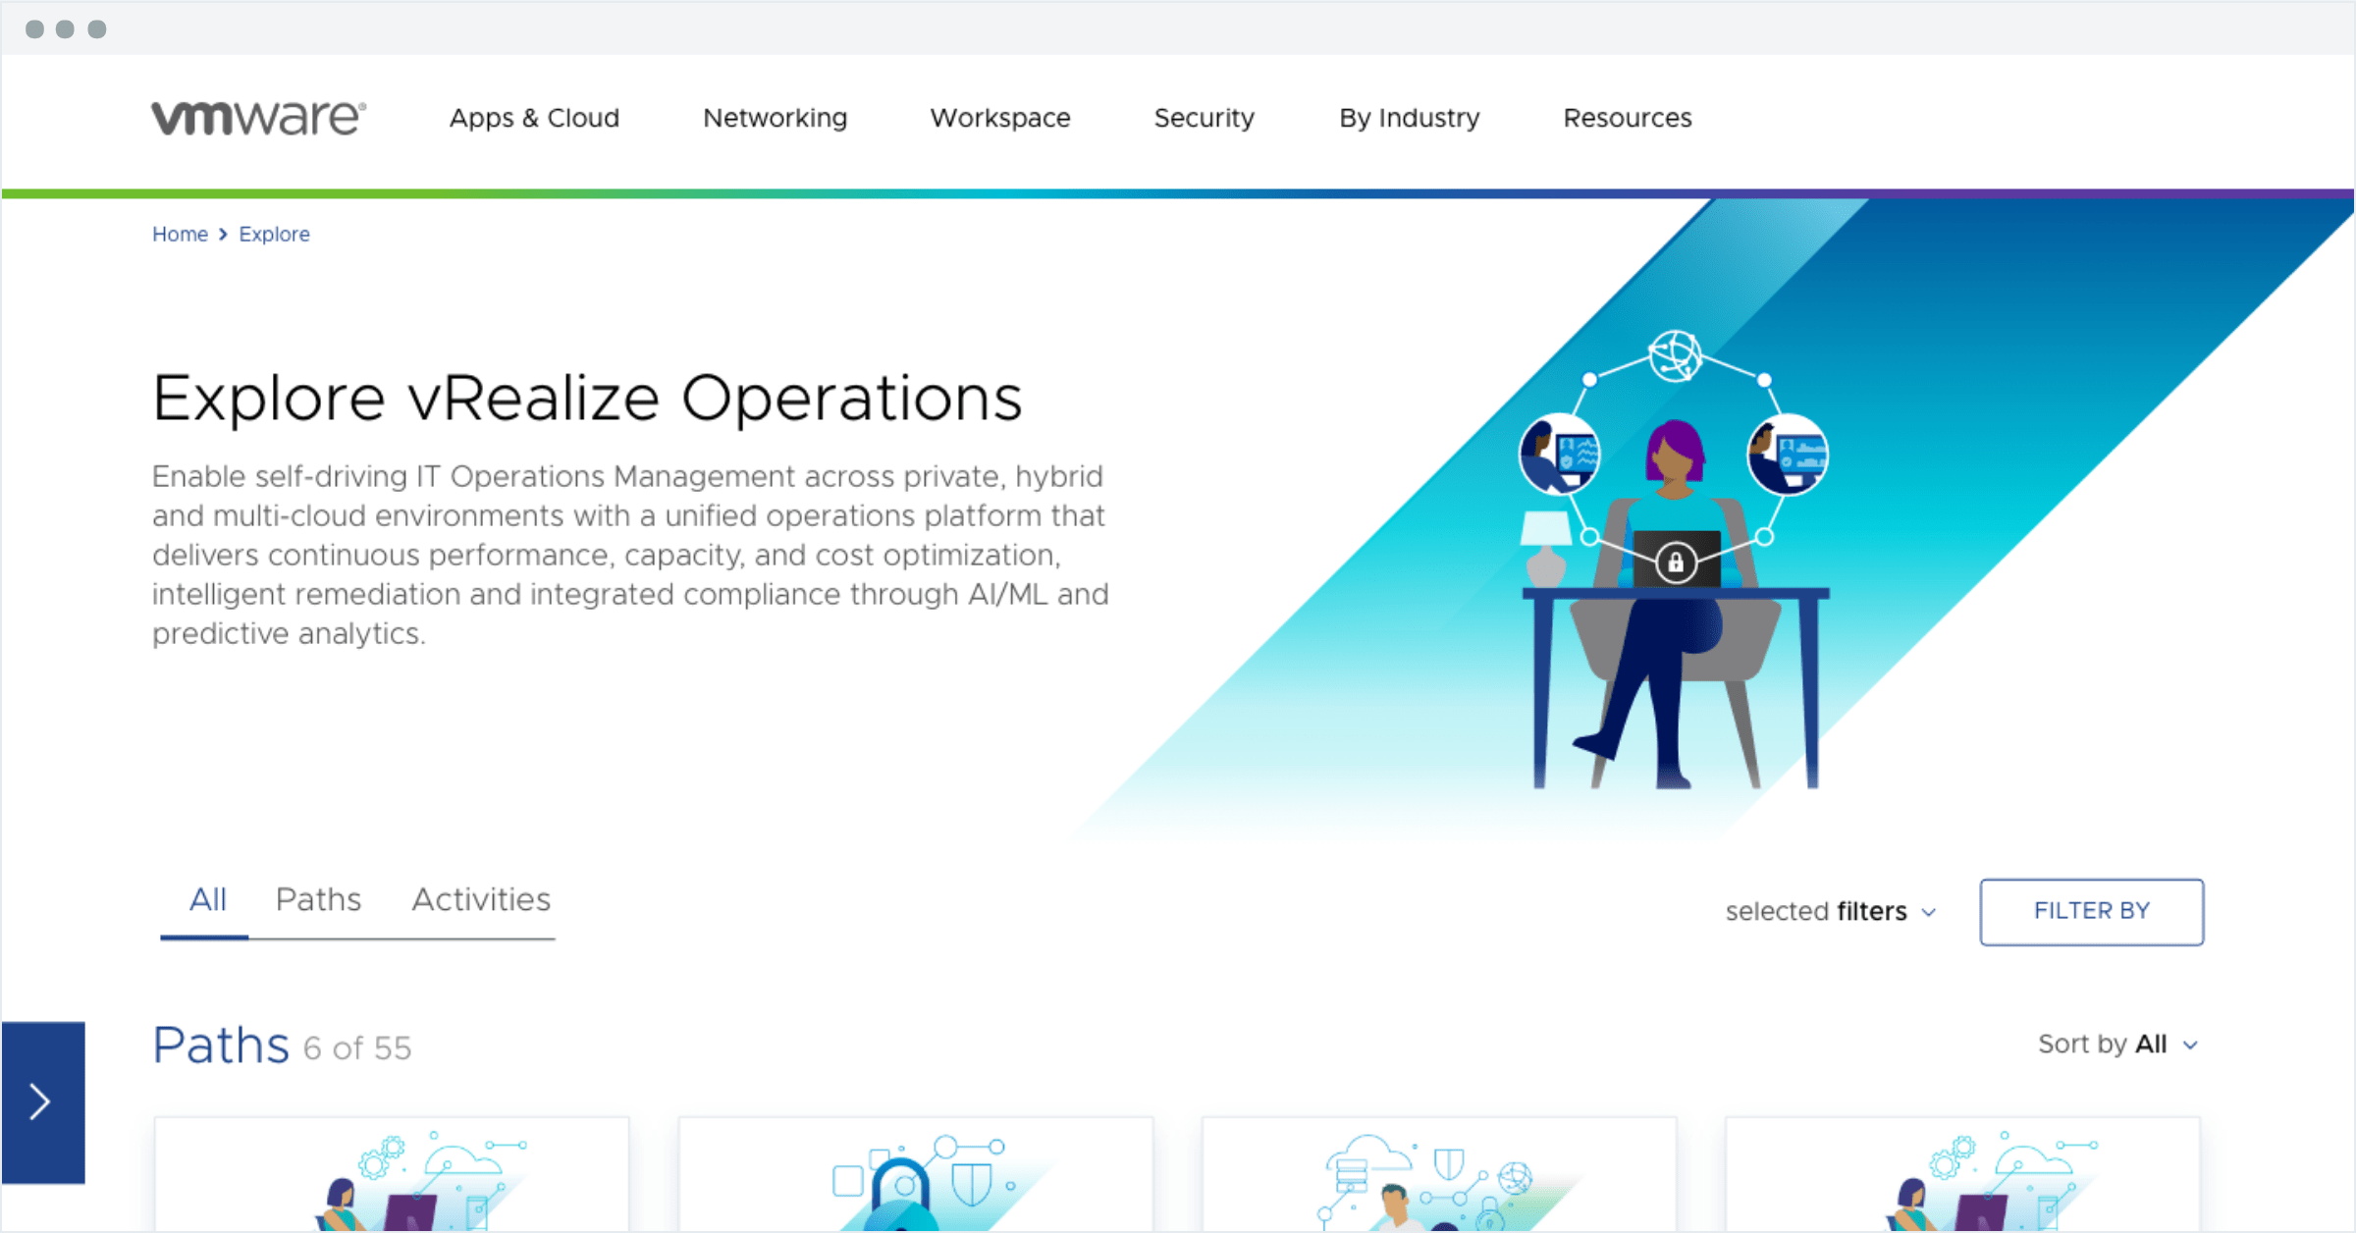Open the Workspace menu
This screenshot has width=2356, height=1233.
point(999,118)
